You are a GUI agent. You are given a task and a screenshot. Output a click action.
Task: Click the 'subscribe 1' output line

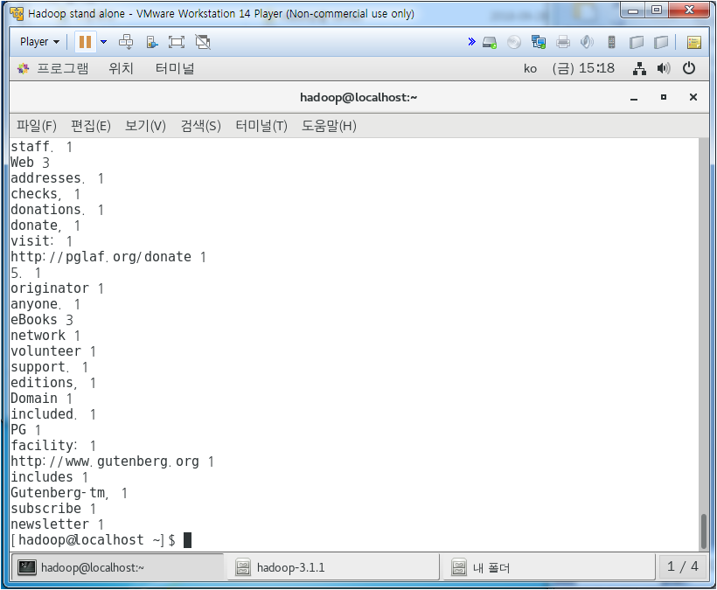pyautogui.click(x=53, y=508)
